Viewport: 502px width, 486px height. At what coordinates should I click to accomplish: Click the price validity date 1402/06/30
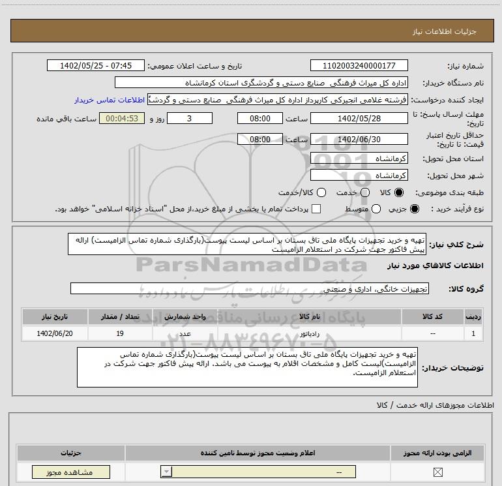click(359, 139)
